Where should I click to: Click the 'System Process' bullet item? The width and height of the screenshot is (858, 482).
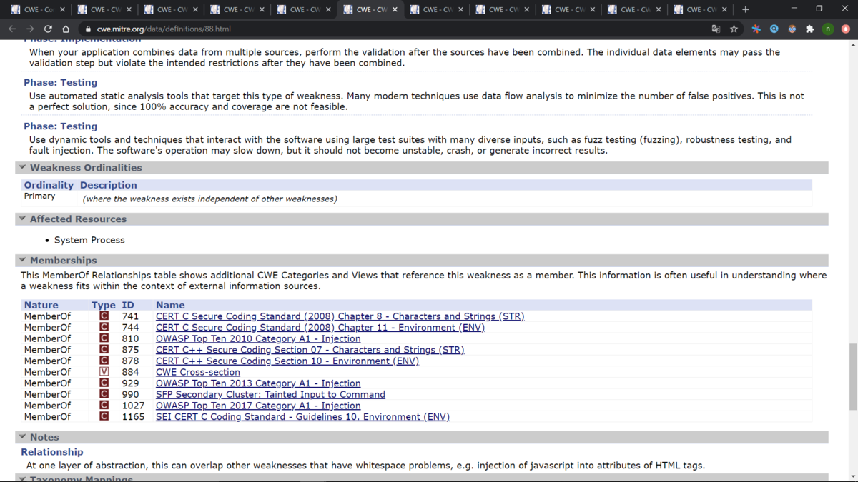[x=89, y=240]
